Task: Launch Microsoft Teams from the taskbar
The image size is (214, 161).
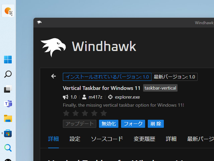Action: click(x=8, y=104)
